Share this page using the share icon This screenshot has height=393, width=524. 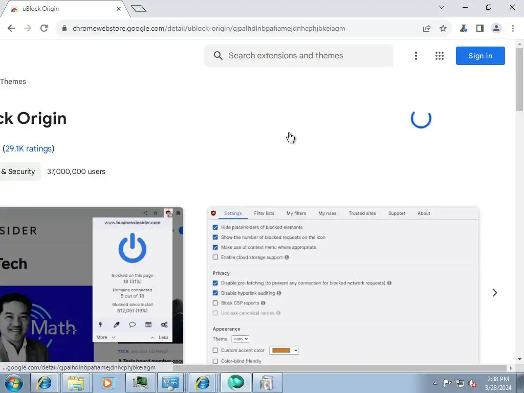(427, 29)
